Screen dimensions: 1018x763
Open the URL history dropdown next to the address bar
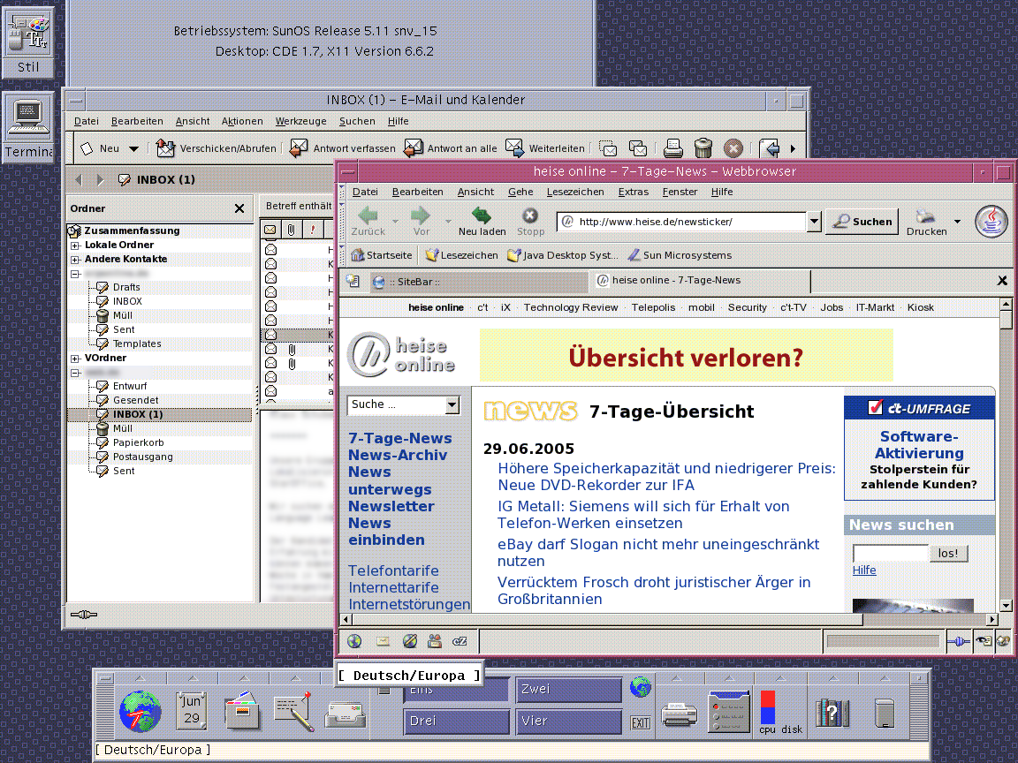[x=813, y=222]
